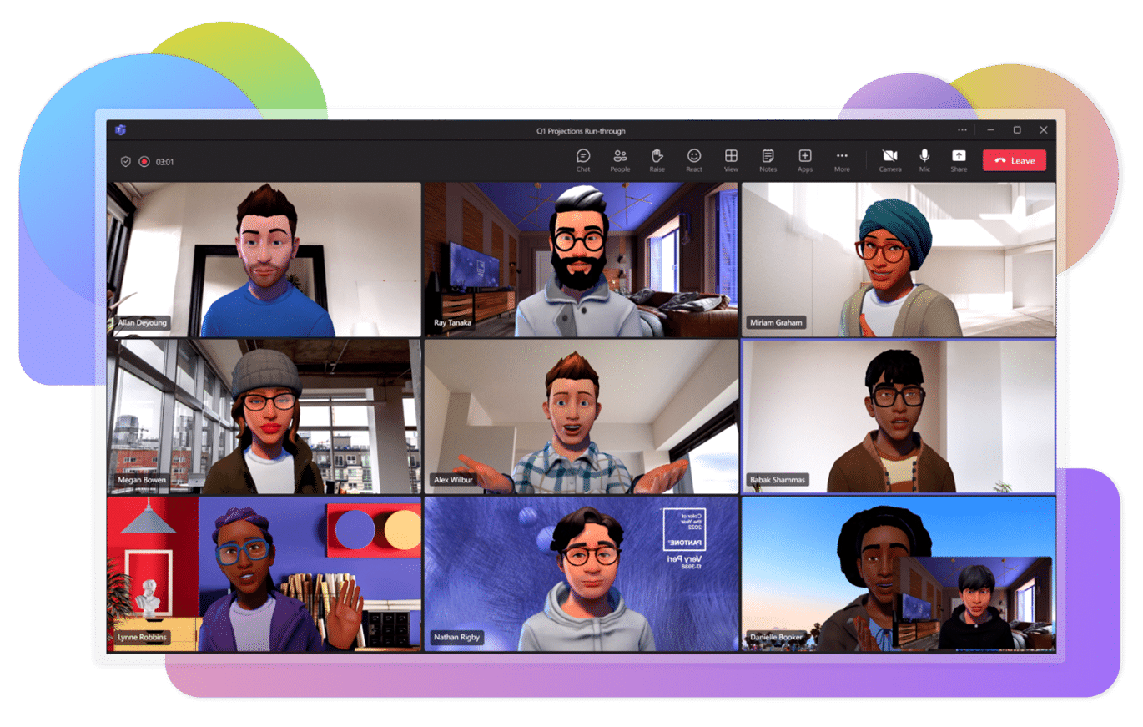Image resolution: width=1143 pixels, height=727 pixels.
Task: Click Nathan Rigby's name label
Action: pyautogui.click(x=456, y=637)
